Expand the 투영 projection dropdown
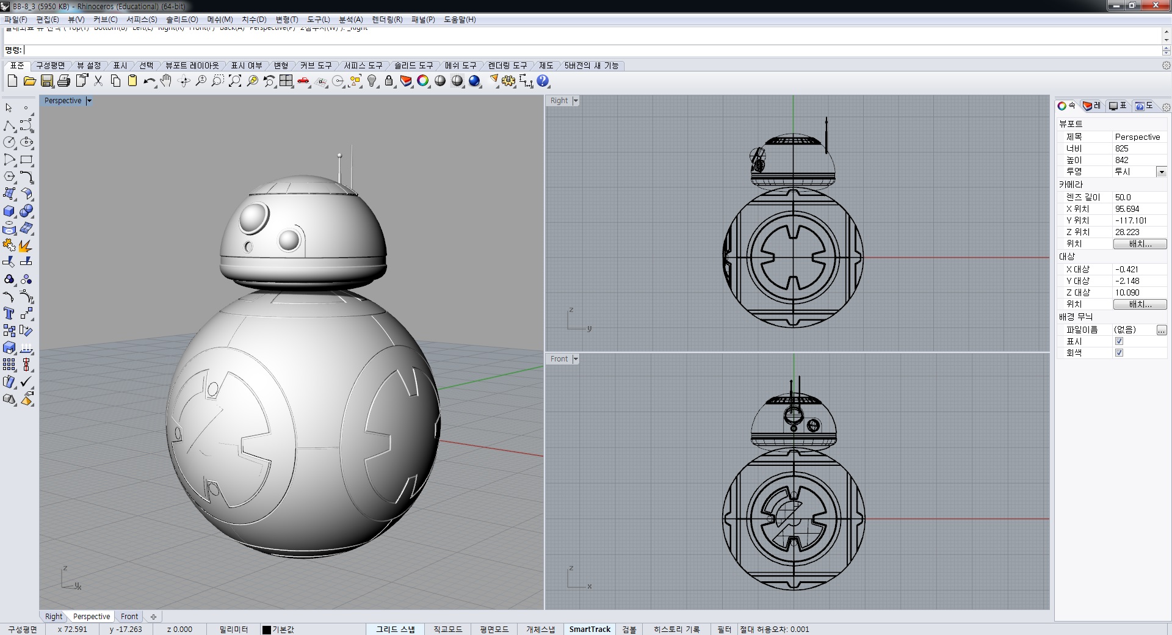1172x635 pixels. 1162,172
